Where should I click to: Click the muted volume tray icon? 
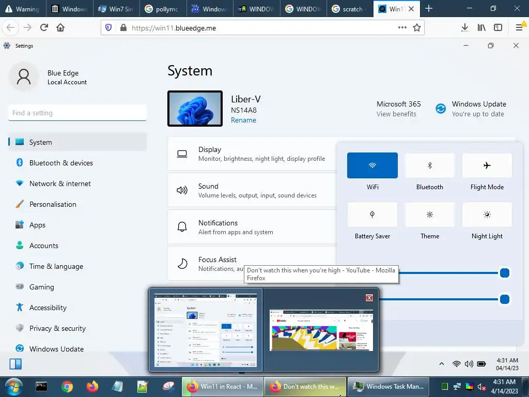coord(481,387)
